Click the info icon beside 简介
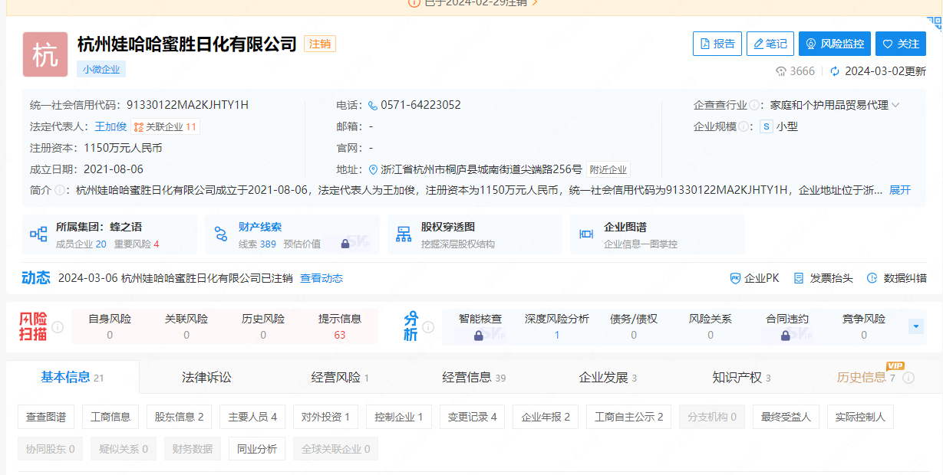The width and height of the screenshot is (943, 475). coord(60,190)
